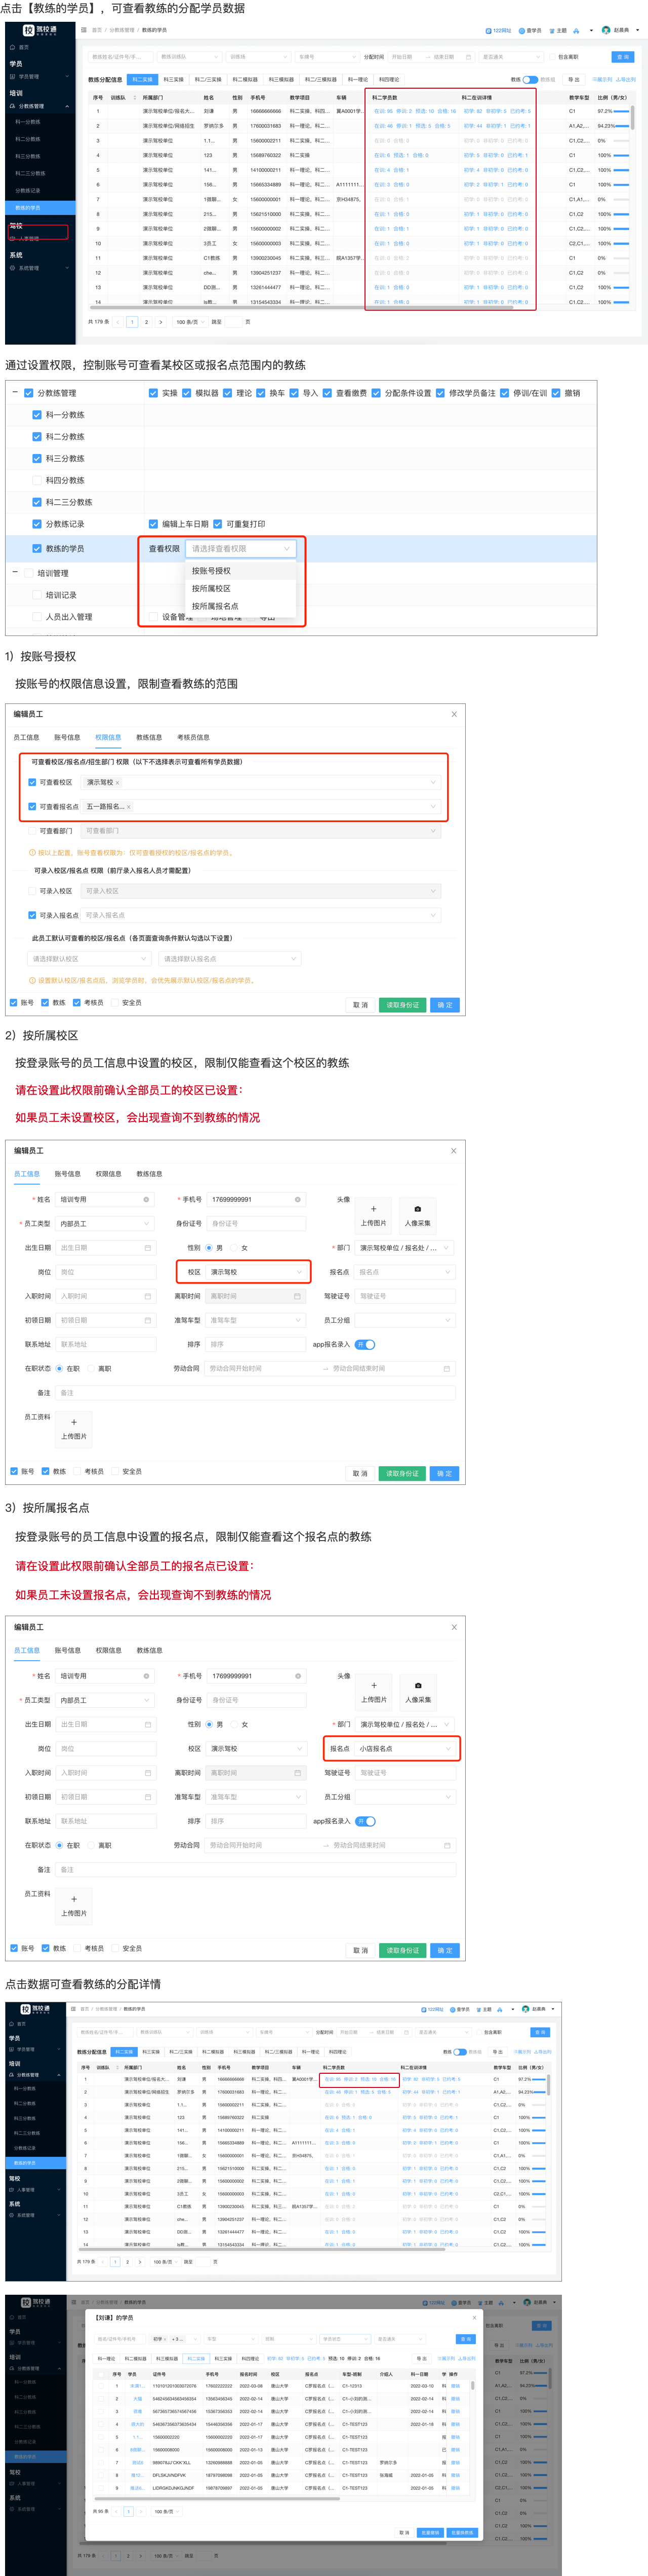Click 读取身份证 in the 权限信息 dialog
Viewport: 648px width, 2576px height.
click(x=402, y=1005)
